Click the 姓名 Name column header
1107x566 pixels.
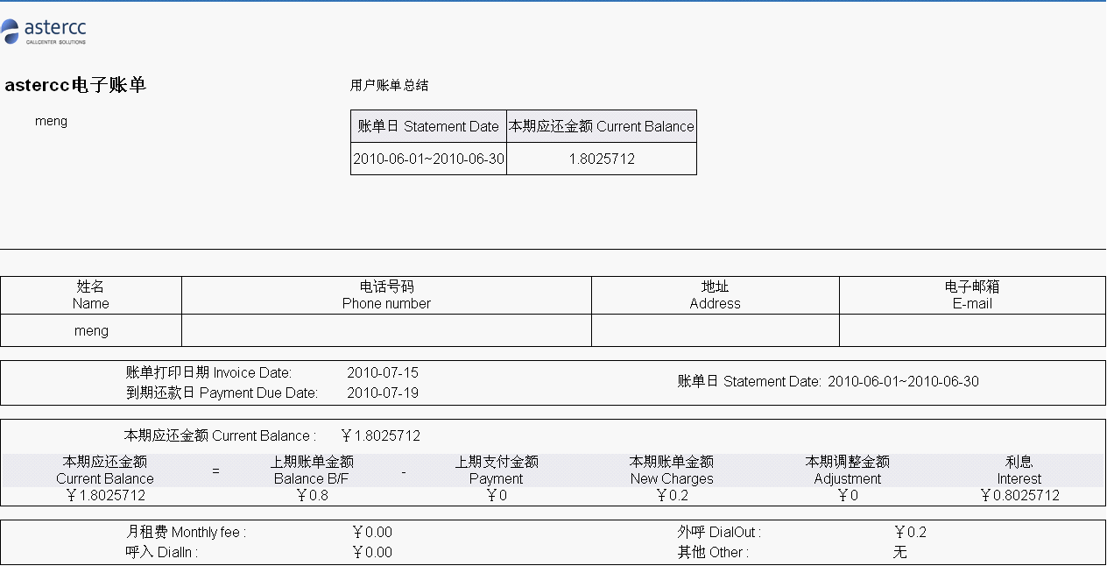91,295
